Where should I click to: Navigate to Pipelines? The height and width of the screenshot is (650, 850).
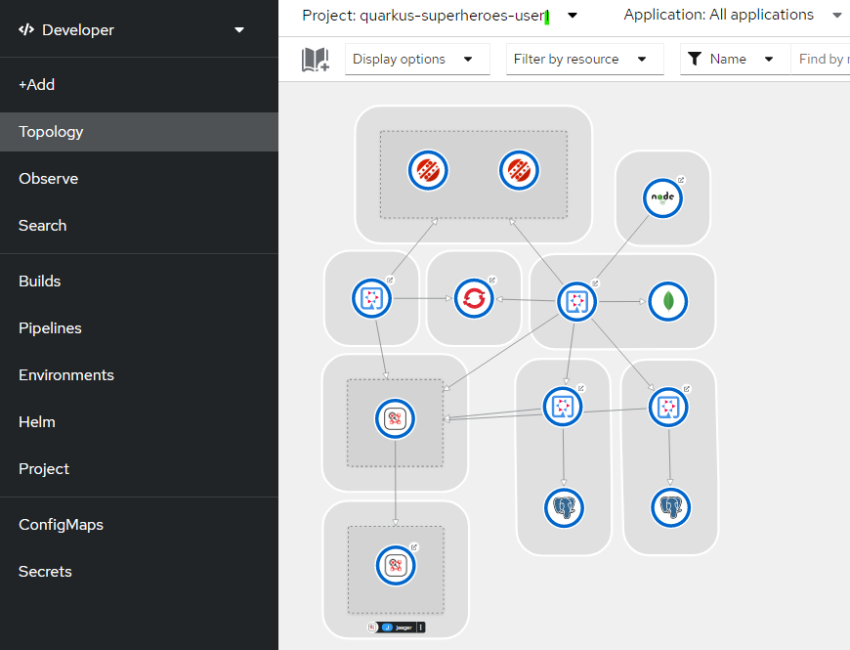tap(140, 328)
